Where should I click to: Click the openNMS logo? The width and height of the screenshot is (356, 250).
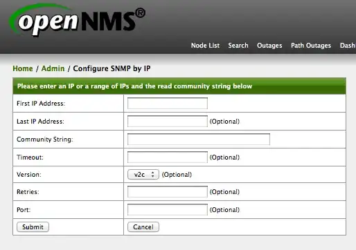(77, 20)
